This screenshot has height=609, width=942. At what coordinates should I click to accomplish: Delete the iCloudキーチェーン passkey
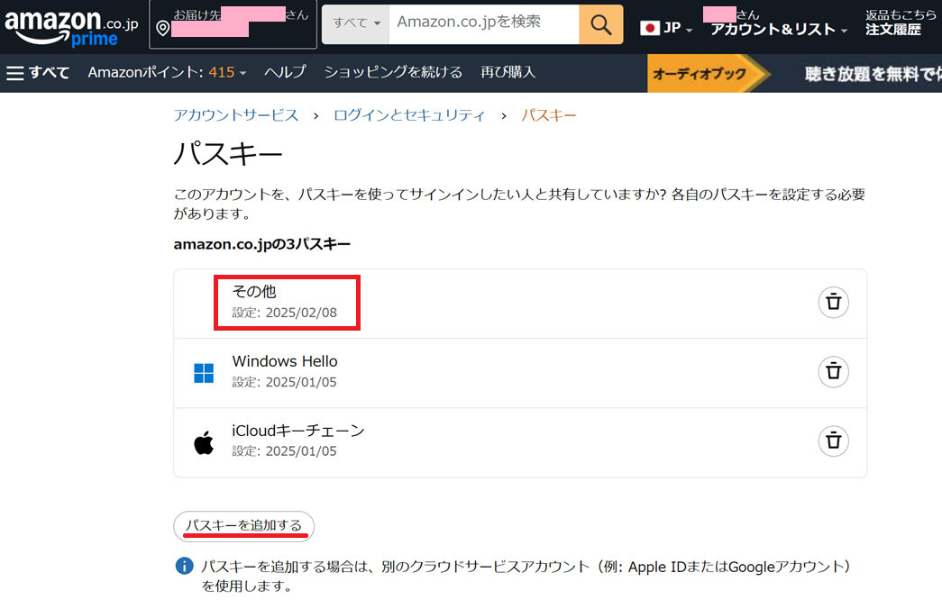[x=833, y=441]
